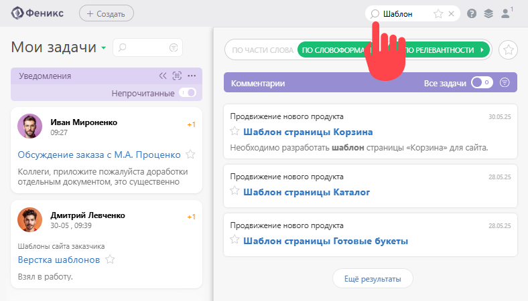The height and width of the screenshot is (301, 528).
Task: Clear the Шаблон search query
Action: pyautogui.click(x=451, y=14)
